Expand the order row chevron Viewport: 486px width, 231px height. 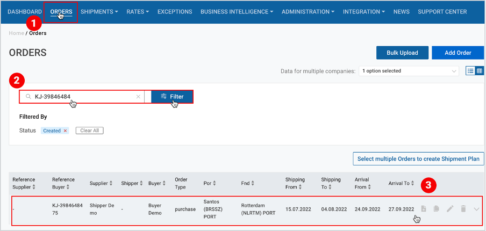click(477, 210)
